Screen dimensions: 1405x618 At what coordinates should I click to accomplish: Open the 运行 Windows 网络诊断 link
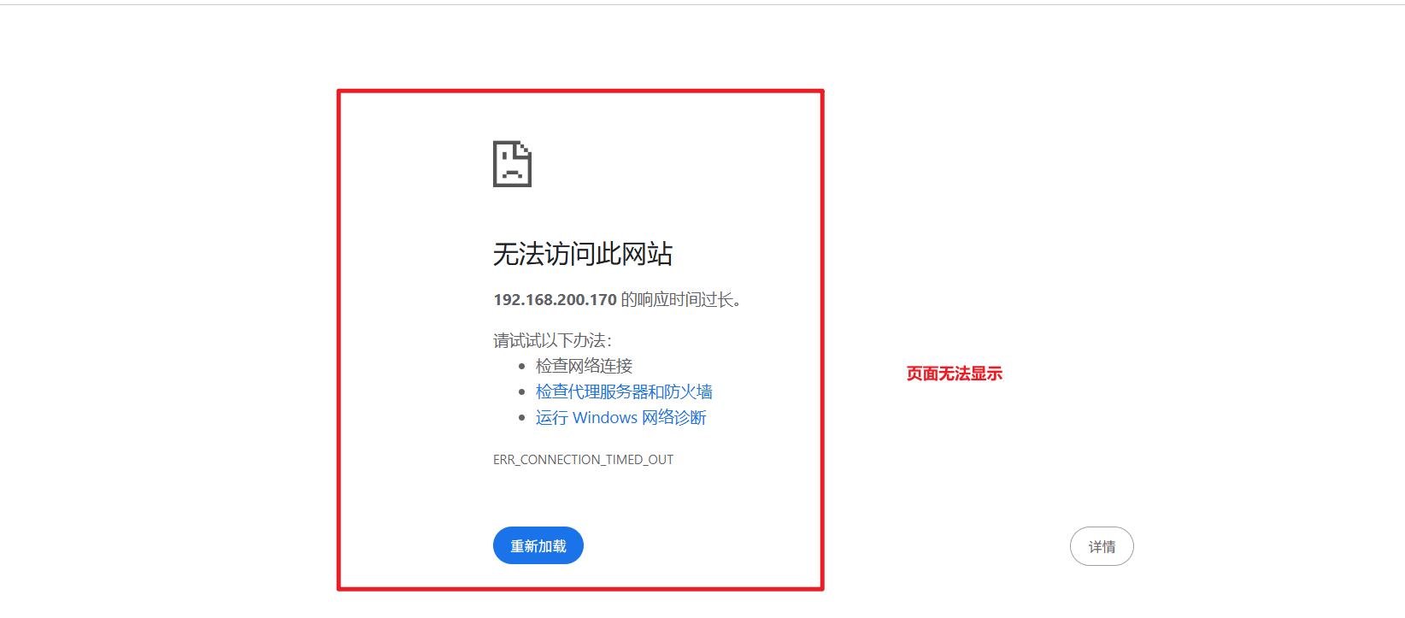pos(620,417)
